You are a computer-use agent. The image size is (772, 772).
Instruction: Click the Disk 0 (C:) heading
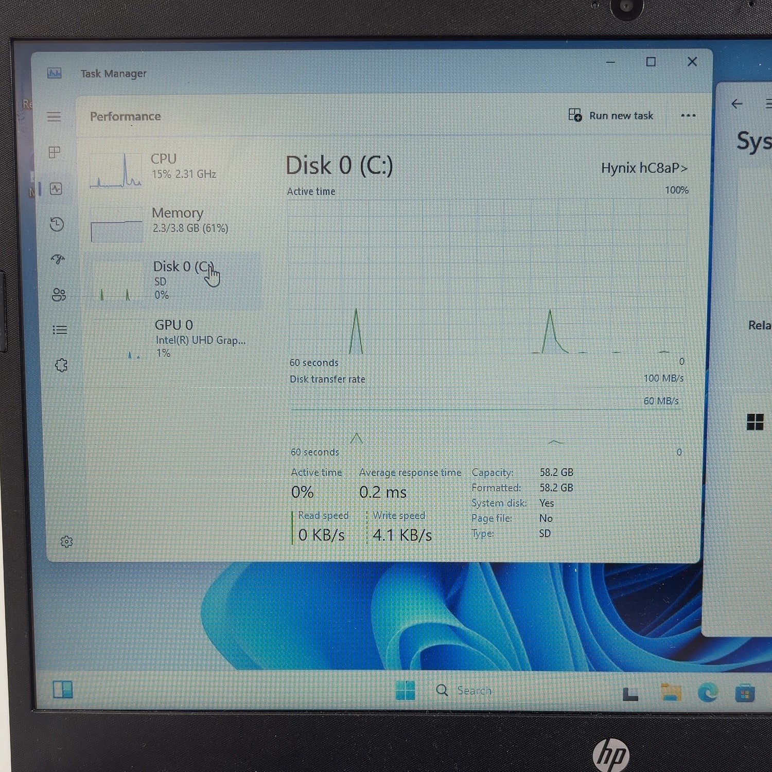[339, 166]
